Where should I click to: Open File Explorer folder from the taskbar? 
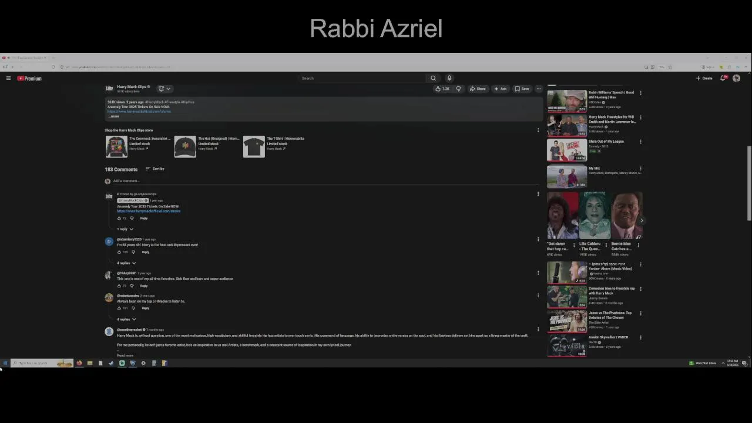(x=89, y=363)
